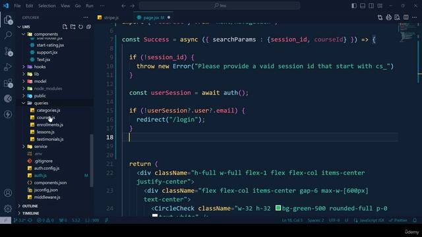The width and height of the screenshot is (422, 237).
Task: Open the File menu
Action: tap(17, 6)
